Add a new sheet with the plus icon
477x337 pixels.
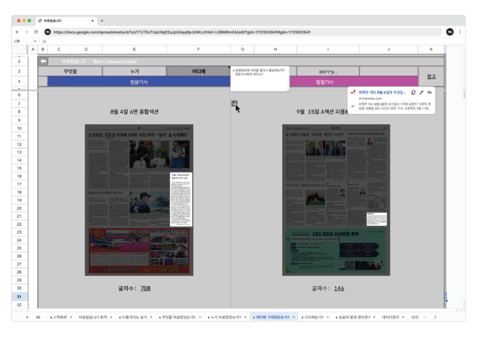(x=26, y=317)
